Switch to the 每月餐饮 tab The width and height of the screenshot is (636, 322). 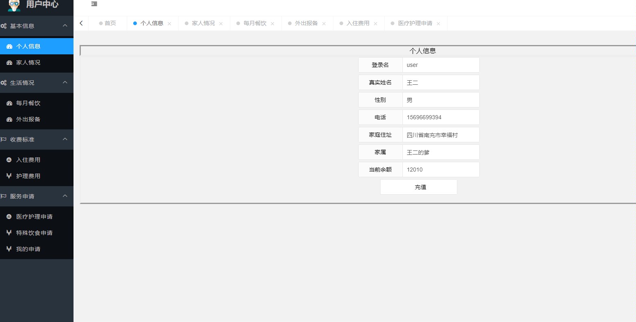tap(255, 23)
